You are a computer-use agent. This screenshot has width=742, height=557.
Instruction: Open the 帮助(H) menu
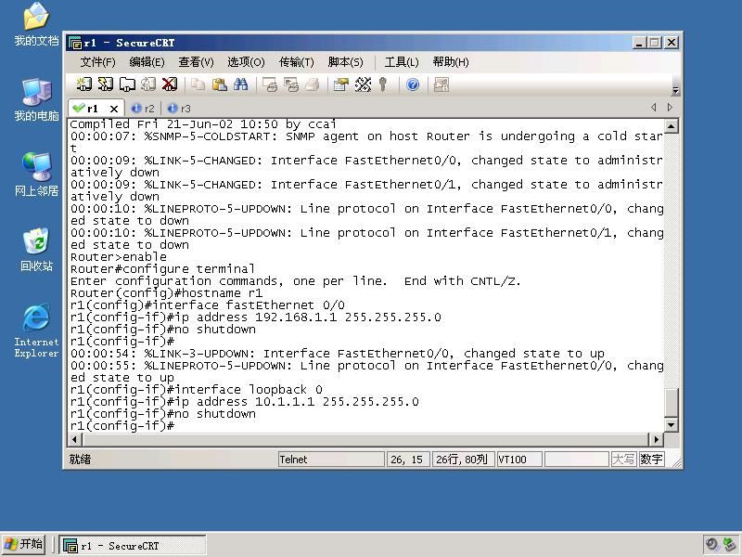[451, 62]
